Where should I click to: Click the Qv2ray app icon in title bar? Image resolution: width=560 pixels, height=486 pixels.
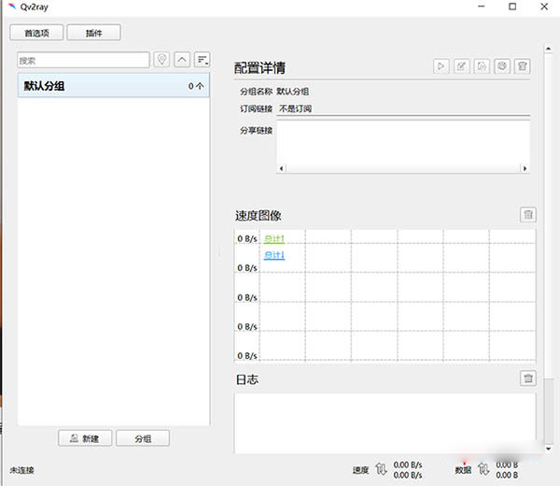[x=12, y=7]
